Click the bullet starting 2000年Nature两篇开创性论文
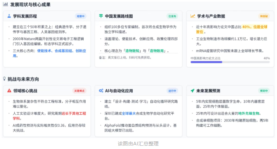277x149 pixels. [48, 41]
